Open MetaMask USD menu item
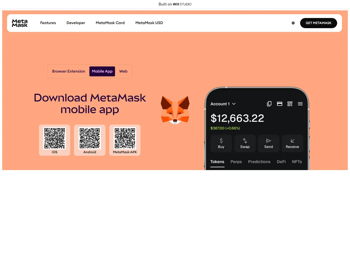This screenshot has height=280, width=350. tap(149, 23)
